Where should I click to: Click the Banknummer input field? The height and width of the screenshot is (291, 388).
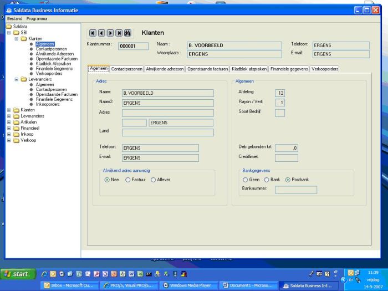[x=295, y=190]
